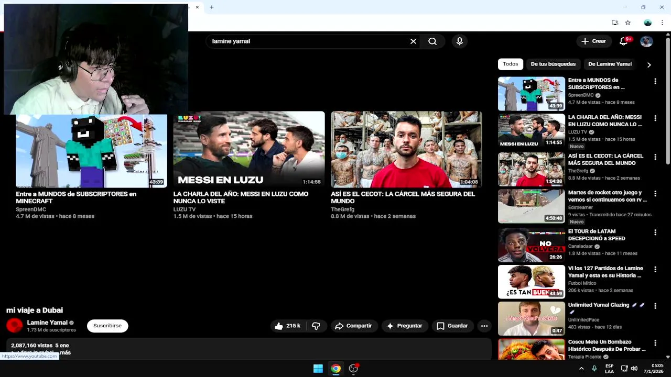Viewport: 671px width, 377px height.
Task: Open options for the Martes de rocket video
Action: coord(655,194)
